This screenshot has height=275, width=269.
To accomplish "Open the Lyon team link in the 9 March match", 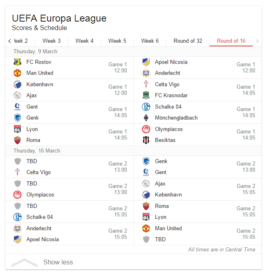I will pyautogui.click(x=32, y=129).
